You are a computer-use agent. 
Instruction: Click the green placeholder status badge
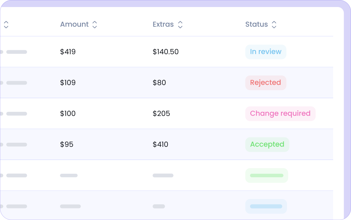click(x=266, y=176)
